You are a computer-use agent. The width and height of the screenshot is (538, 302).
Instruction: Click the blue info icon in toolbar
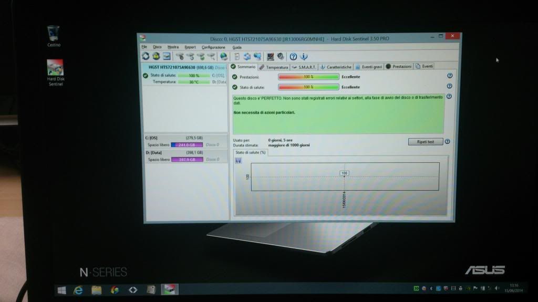pos(304,57)
